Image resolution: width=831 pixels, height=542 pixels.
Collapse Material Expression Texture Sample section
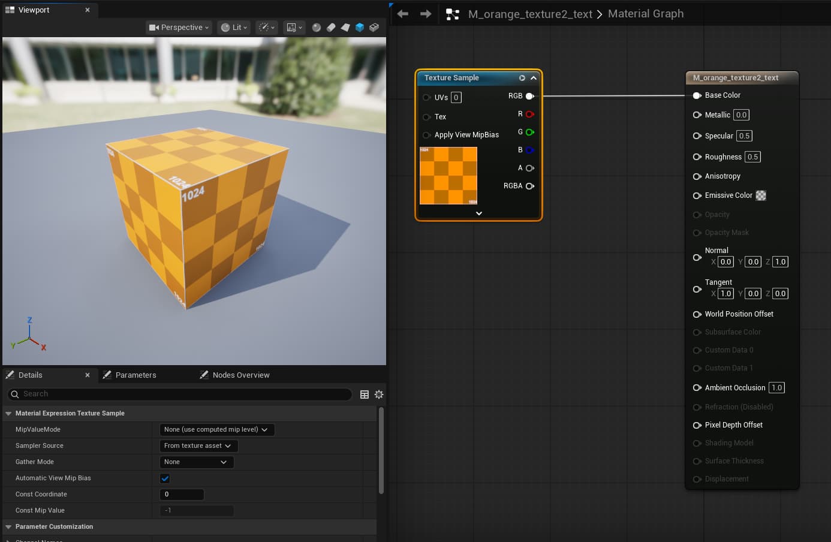[x=8, y=414]
